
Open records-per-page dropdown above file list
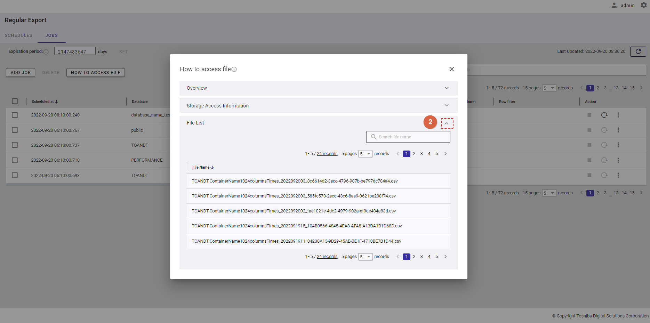tap(365, 154)
